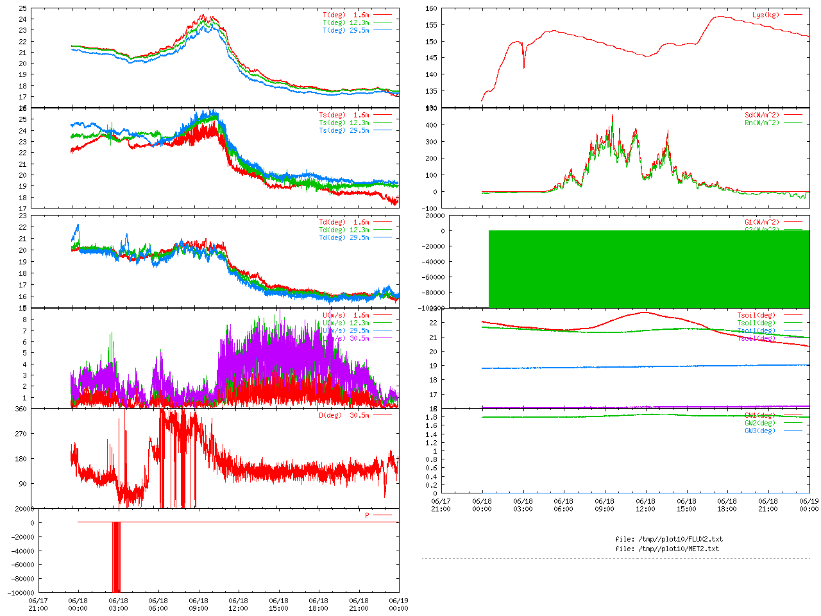
Task: Click the "Lys(kg)" lysimeter legend label
Action: click(766, 15)
